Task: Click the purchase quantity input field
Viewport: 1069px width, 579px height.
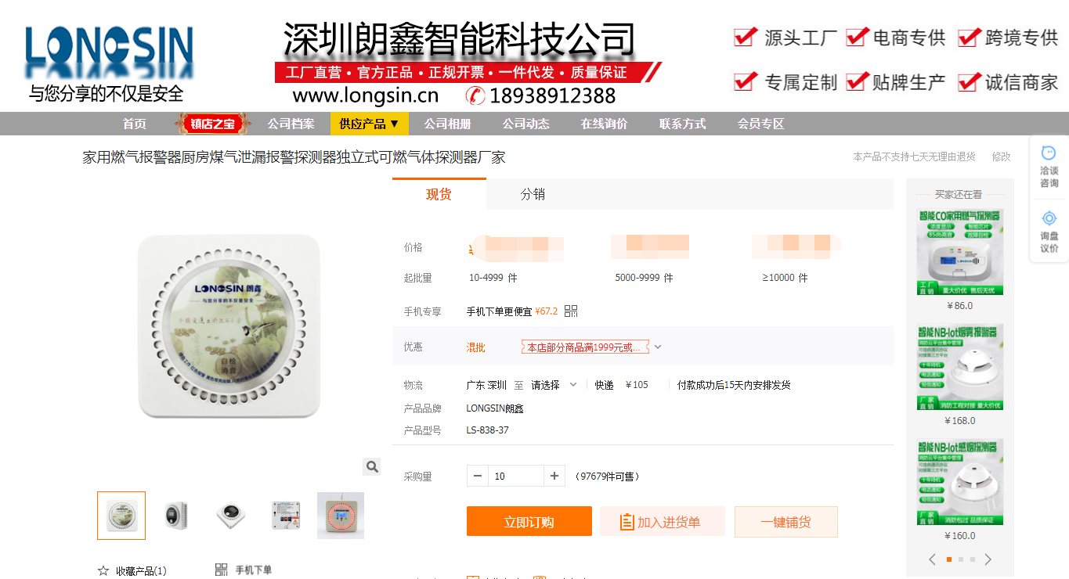Action: pos(515,476)
